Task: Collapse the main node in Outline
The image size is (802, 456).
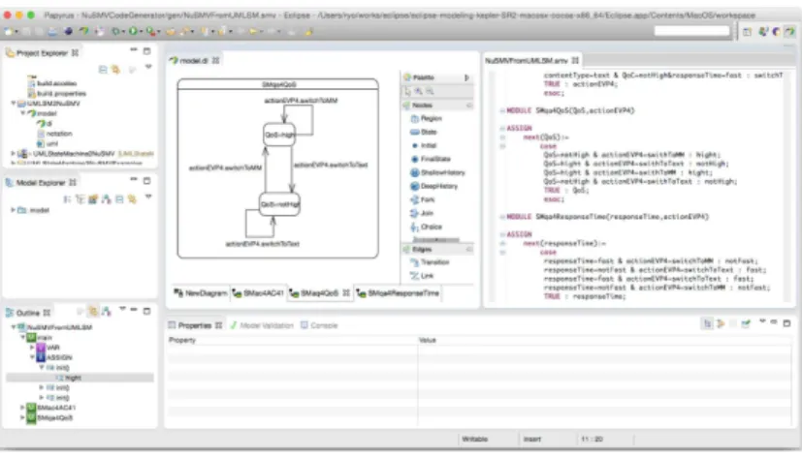Action: [22, 338]
